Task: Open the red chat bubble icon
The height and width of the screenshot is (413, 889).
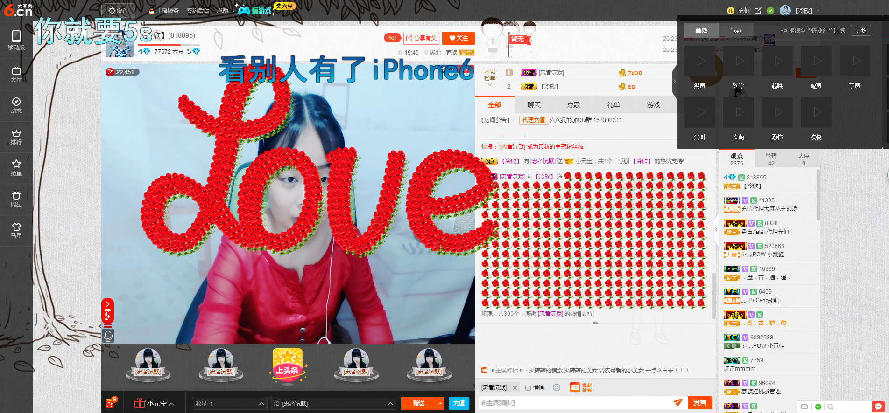Action: point(878,406)
